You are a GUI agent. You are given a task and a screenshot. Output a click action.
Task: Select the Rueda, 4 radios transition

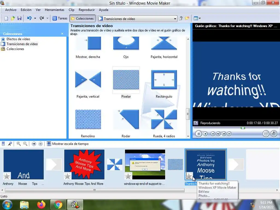click(164, 123)
